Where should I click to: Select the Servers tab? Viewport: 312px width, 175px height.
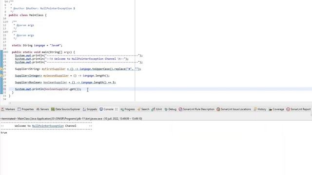point(42,109)
